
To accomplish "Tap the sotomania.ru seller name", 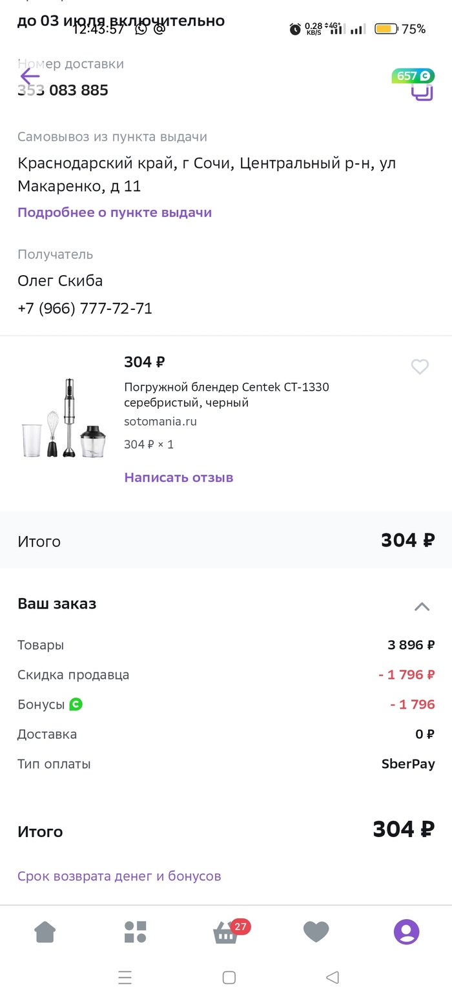I will tap(160, 422).
